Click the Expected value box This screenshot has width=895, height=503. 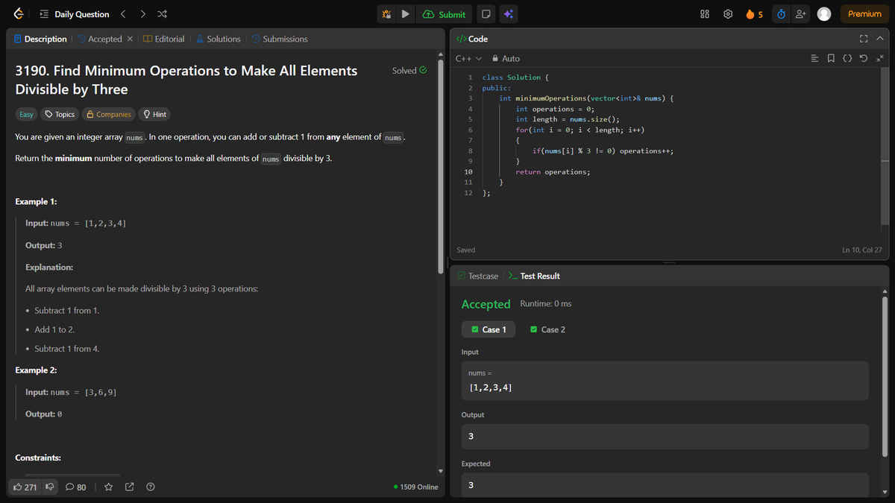tap(665, 484)
